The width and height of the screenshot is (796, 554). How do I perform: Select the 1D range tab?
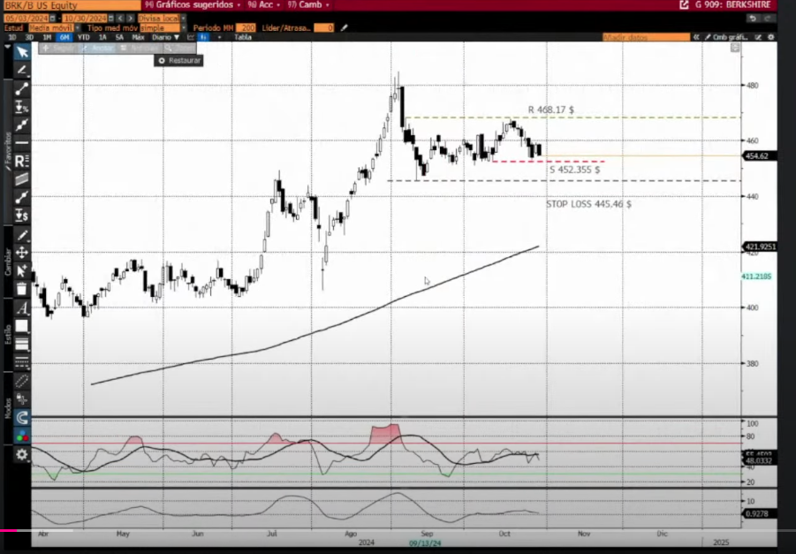point(12,37)
